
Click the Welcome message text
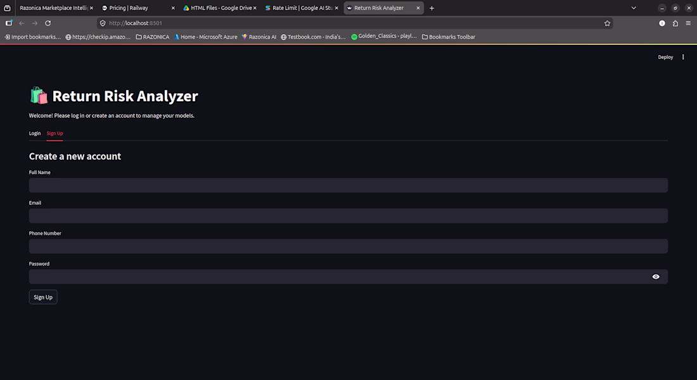tap(112, 115)
